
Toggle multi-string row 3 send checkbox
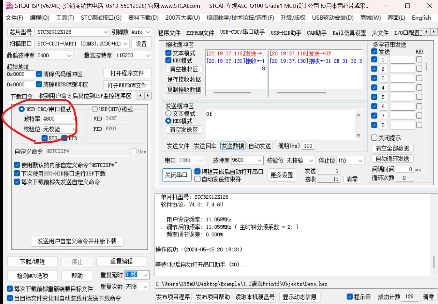point(374,78)
